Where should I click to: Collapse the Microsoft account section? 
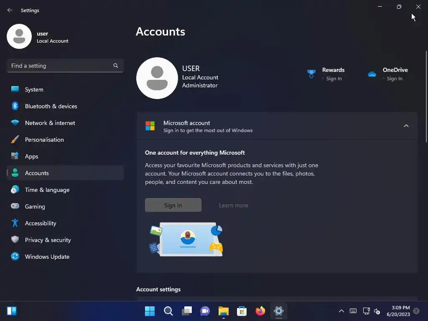(x=406, y=126)
